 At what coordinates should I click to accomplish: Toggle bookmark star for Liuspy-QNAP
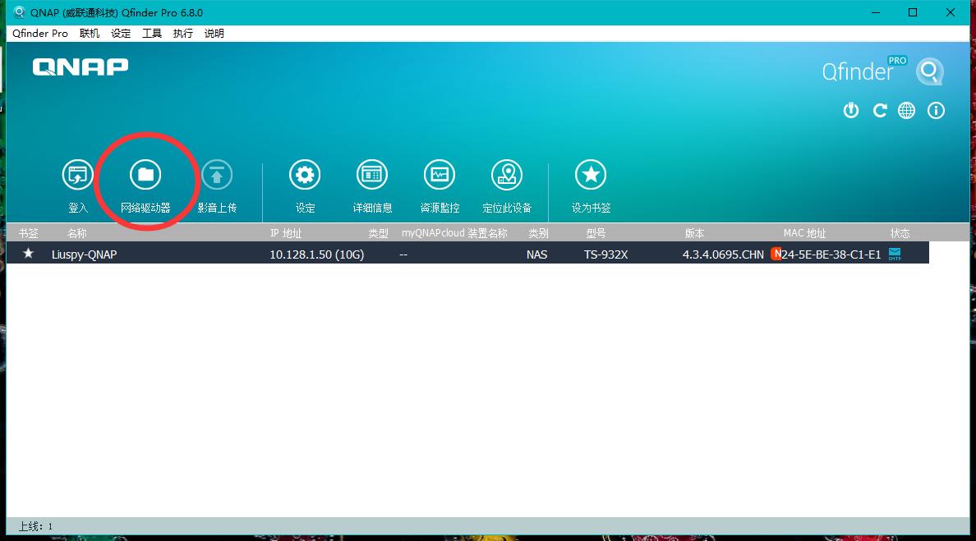click(x=28, y=253)
